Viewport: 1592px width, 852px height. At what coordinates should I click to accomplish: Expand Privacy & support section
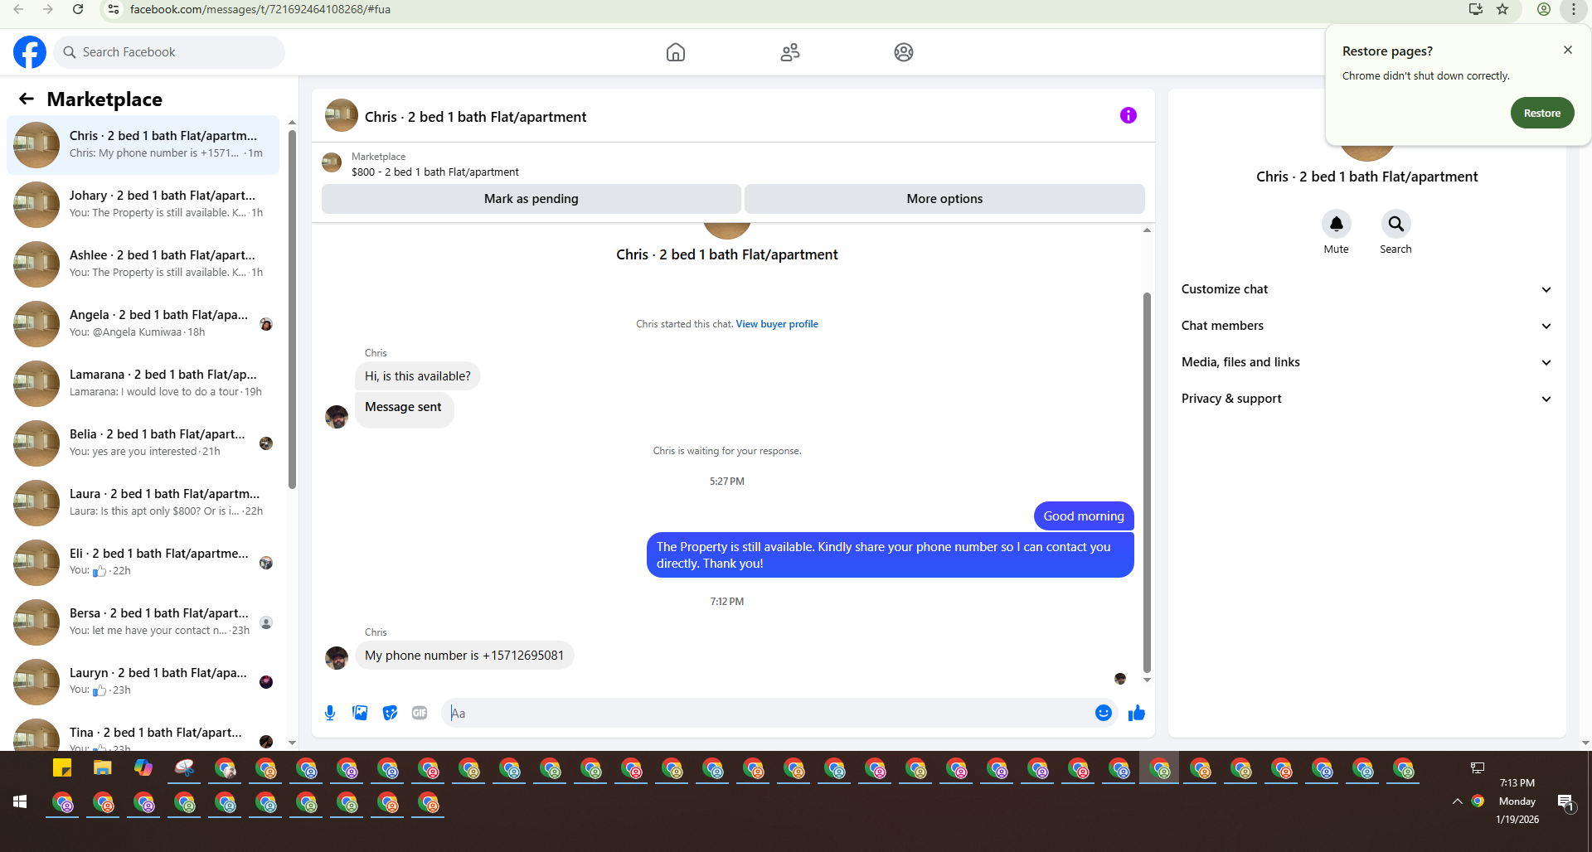pyautogui.click(x=1366, y=399)
